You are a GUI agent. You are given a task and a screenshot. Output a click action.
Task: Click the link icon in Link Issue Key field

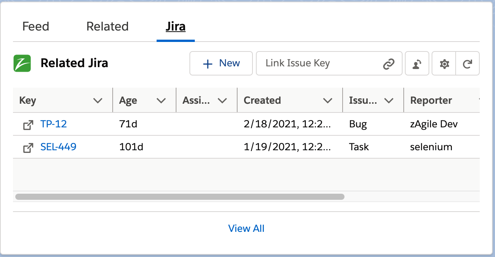pos(389,63)
